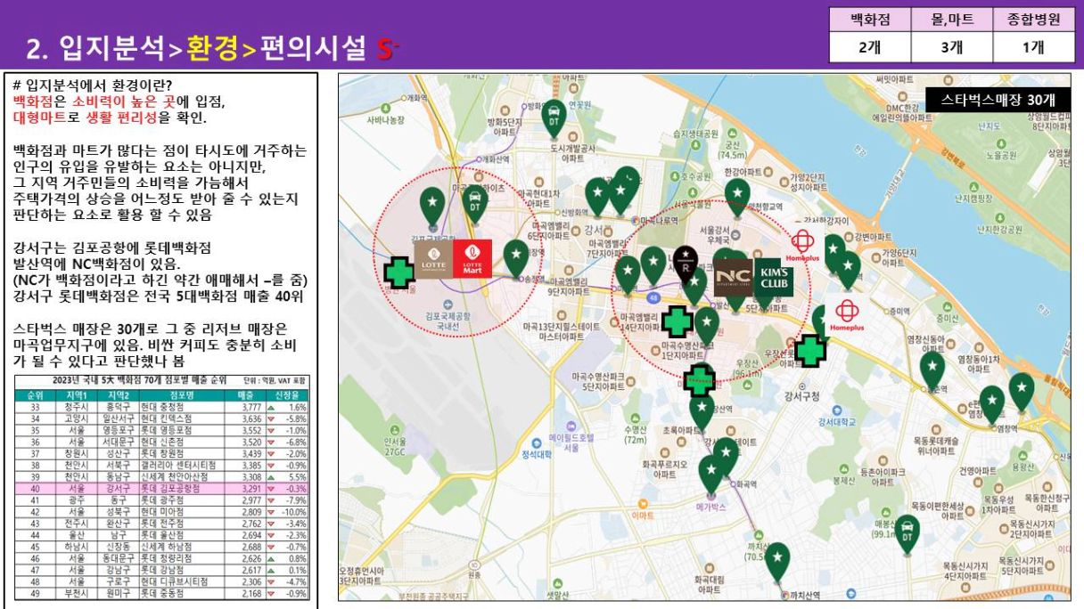The height and width of the screenshot is (609, 1084).
Task: Select the NC department store logo
Action: [x=734, y=277]
